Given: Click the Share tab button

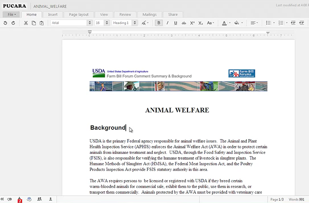Looking at the screenshot, I should click(172, 15).
